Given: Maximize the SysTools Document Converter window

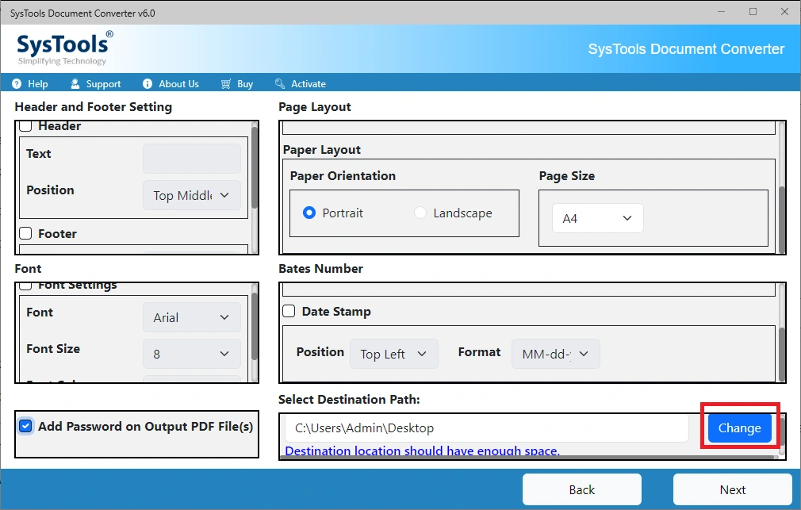Looking at the screenshot, I should [x=753, y=12].
